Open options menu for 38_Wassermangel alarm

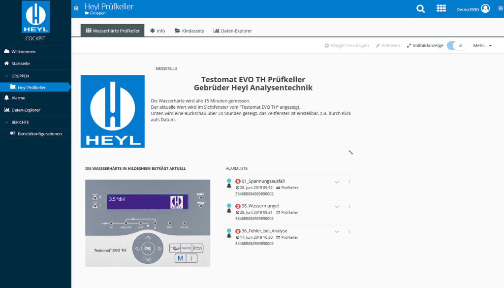[x=349, y=206]
